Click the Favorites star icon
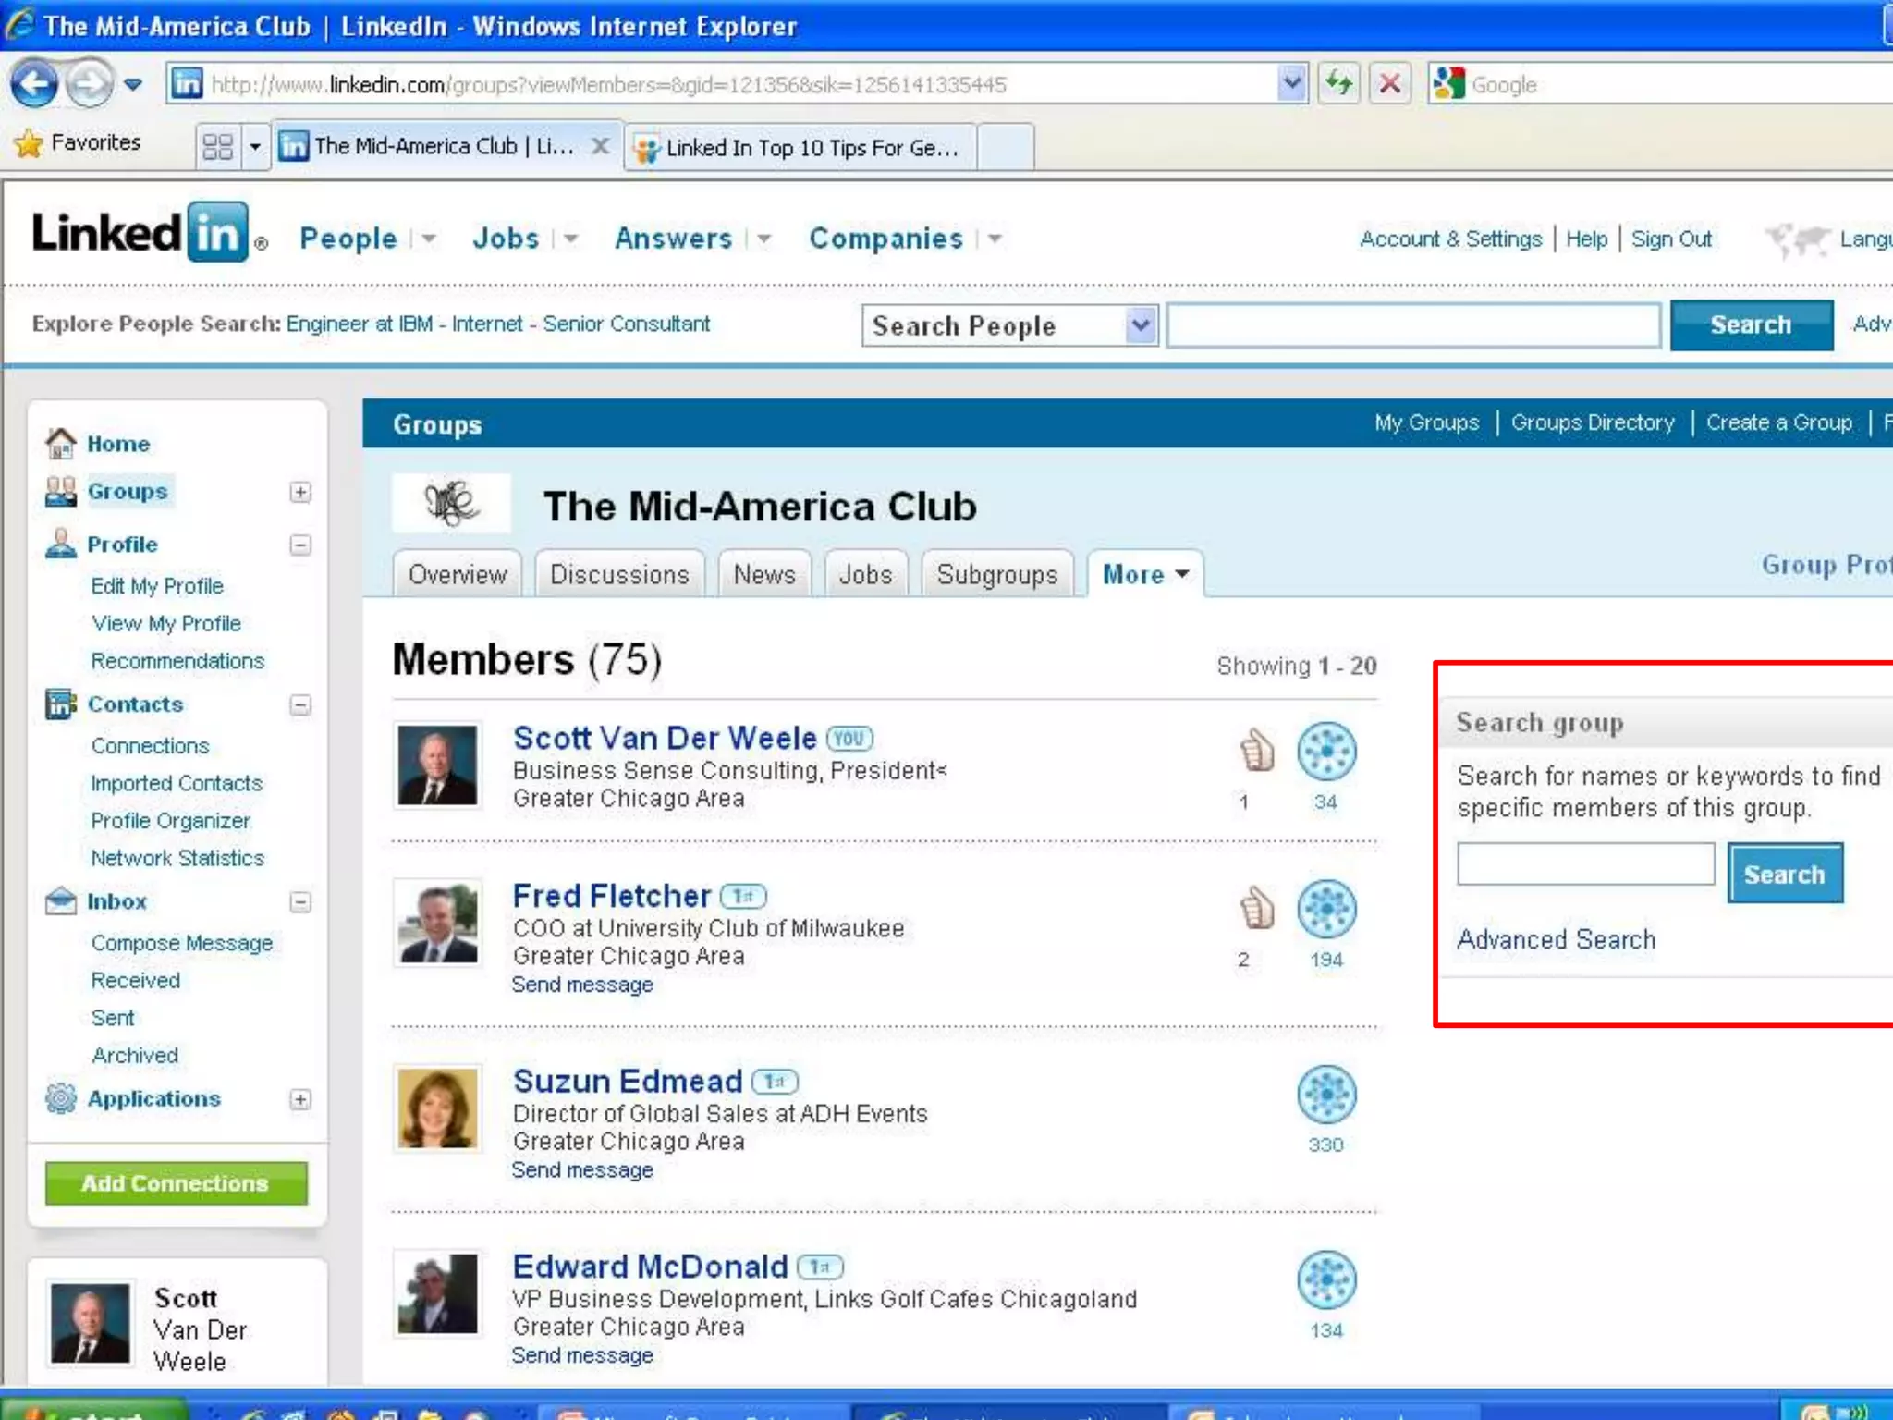This screenshot has height=1420, width=1893. [x=30, y=143]
